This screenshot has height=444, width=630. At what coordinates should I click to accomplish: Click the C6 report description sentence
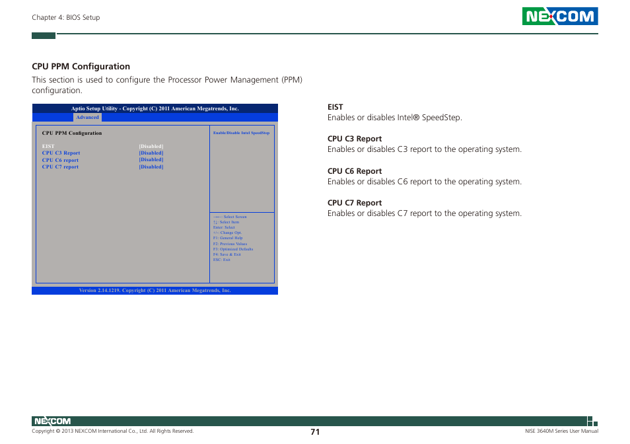point(424,182)
